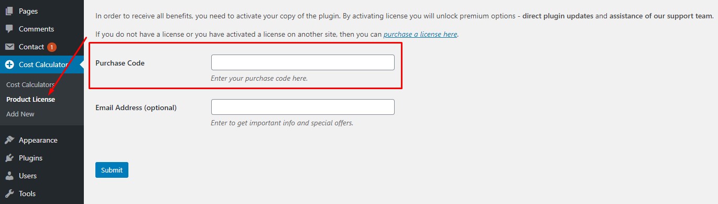Click the Pages menu icon
The image size is (718, 204).
[x=9, y=11]
